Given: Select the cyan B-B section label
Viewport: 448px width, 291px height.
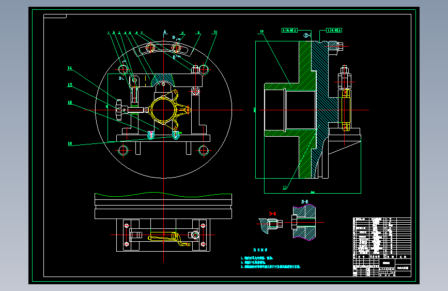Looking at the screenshot, I should pyautogui.click(x=304, y=202).
